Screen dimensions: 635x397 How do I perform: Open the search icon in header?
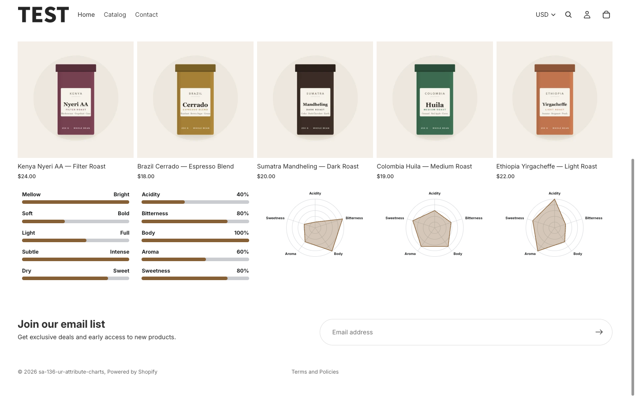[568, 15]
